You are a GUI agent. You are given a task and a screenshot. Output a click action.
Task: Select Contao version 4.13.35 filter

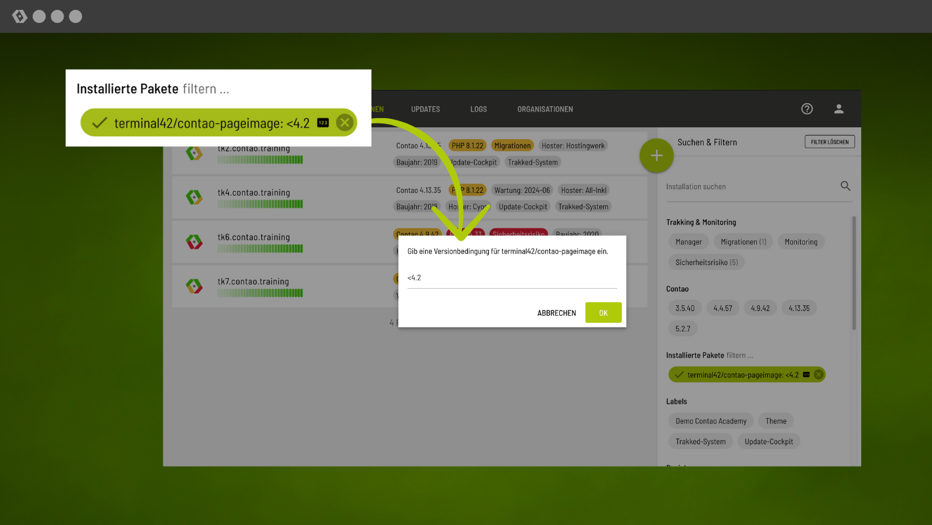[799, 308]
